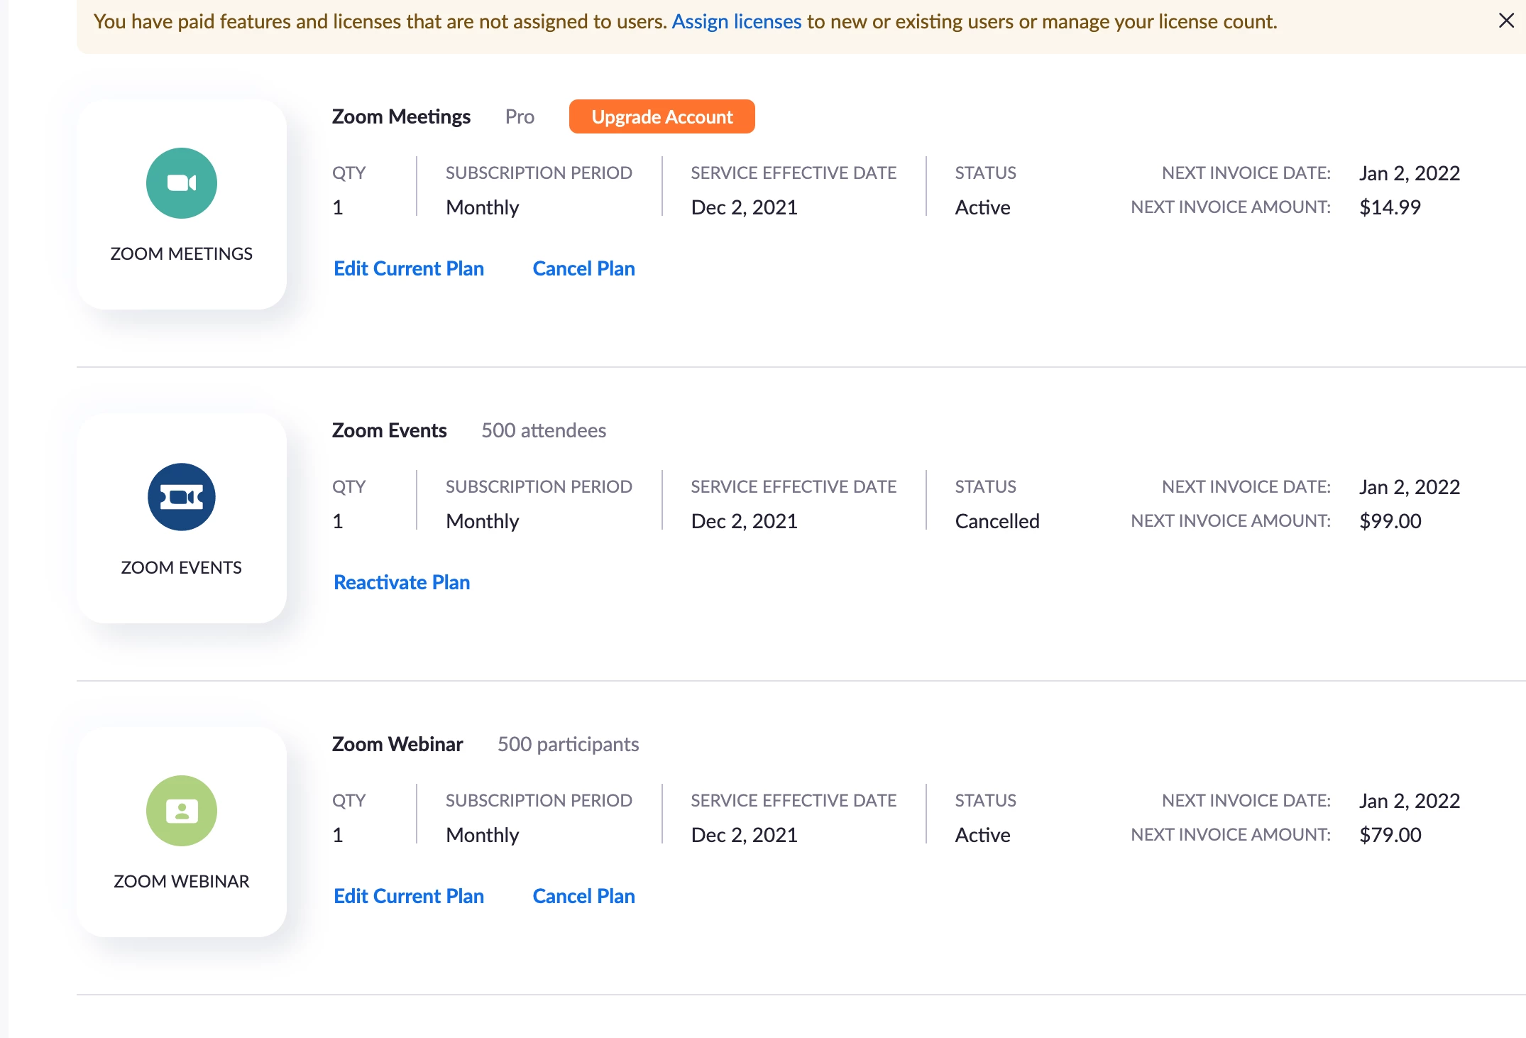The height and width of the screenshot is (1038, 1526).
Task: Click the Zoom Events ticket icon
Action: (182, 497)
